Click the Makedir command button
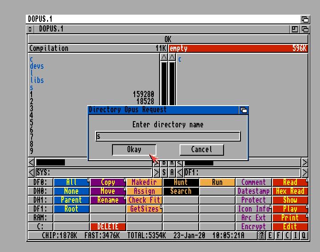This screenshot has width=320, height=252. pyautogui.click(x=144, y=182)
